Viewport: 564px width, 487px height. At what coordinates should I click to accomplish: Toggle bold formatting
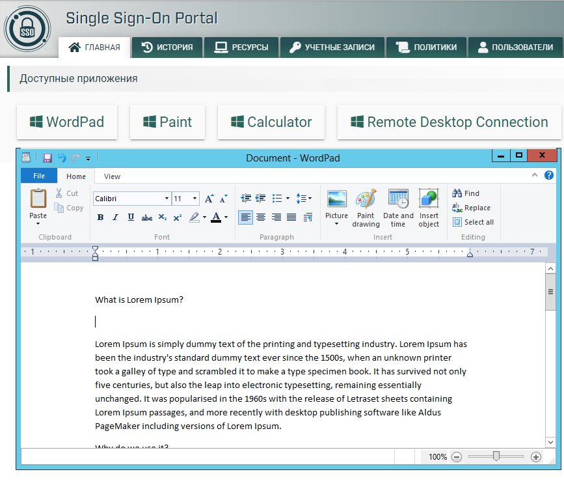(x=100, y=217)
